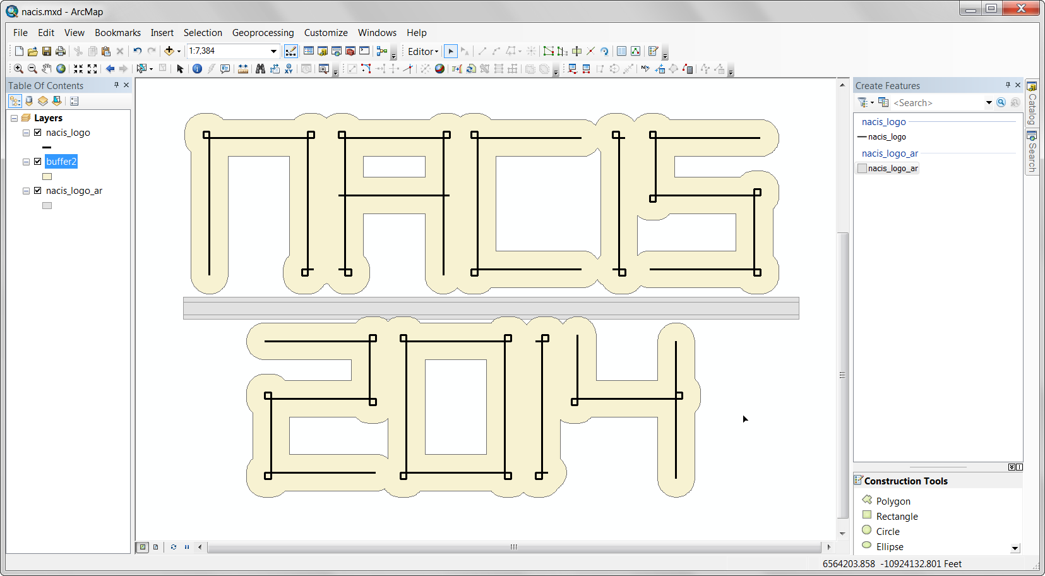Open the Editor dropdown menu

coord(423,52)
